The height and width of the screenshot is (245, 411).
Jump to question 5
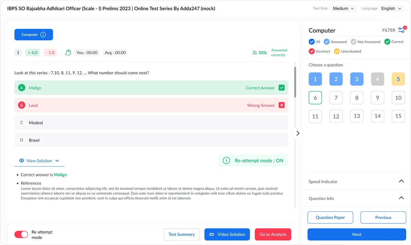pyautogui.click(x=398, y=79)
